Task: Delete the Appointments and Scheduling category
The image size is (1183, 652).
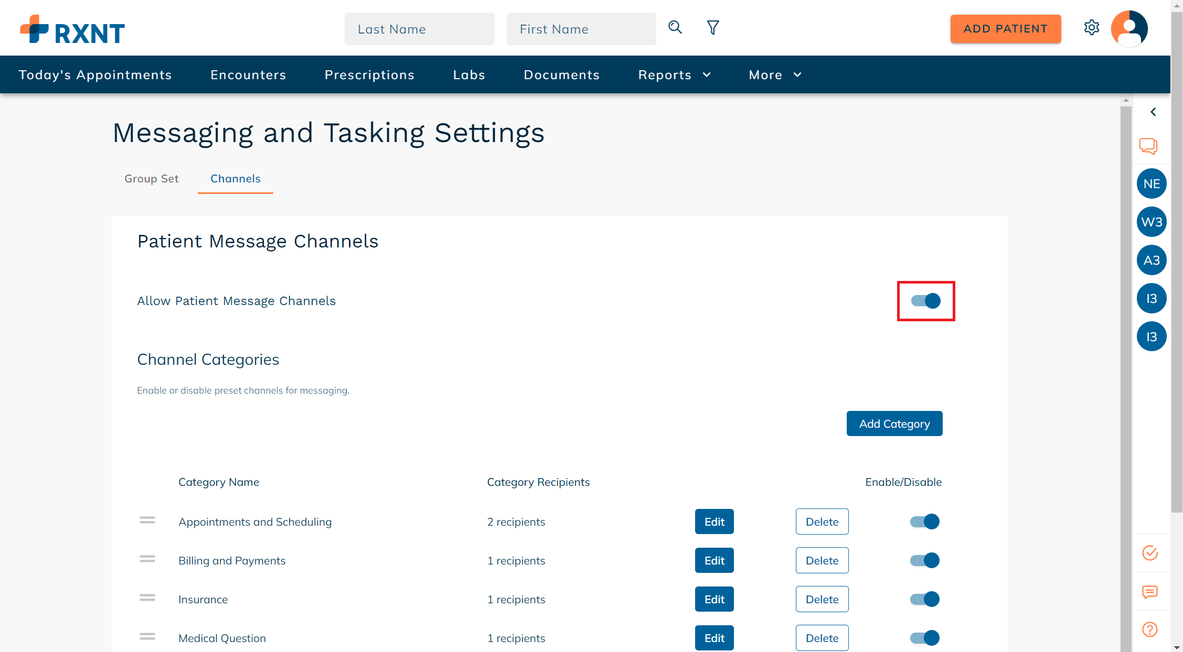Action: click(x=822, y=521)
